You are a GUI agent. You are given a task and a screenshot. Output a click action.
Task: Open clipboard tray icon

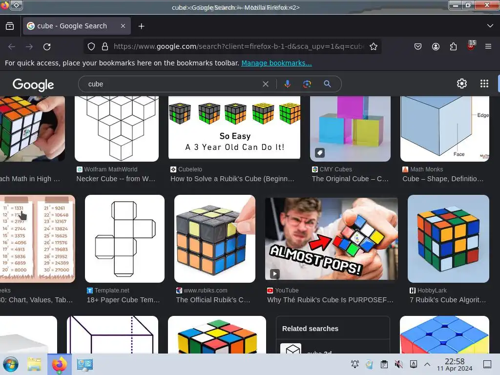tap(384, 364)
